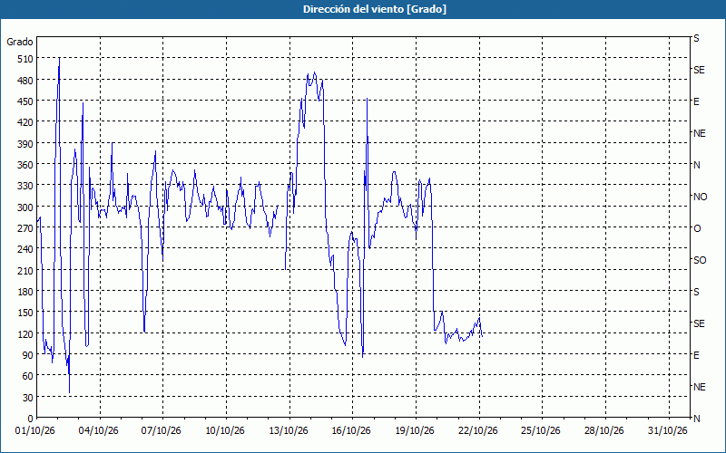Click the last data point of the blue line

(x=482, y=336)
